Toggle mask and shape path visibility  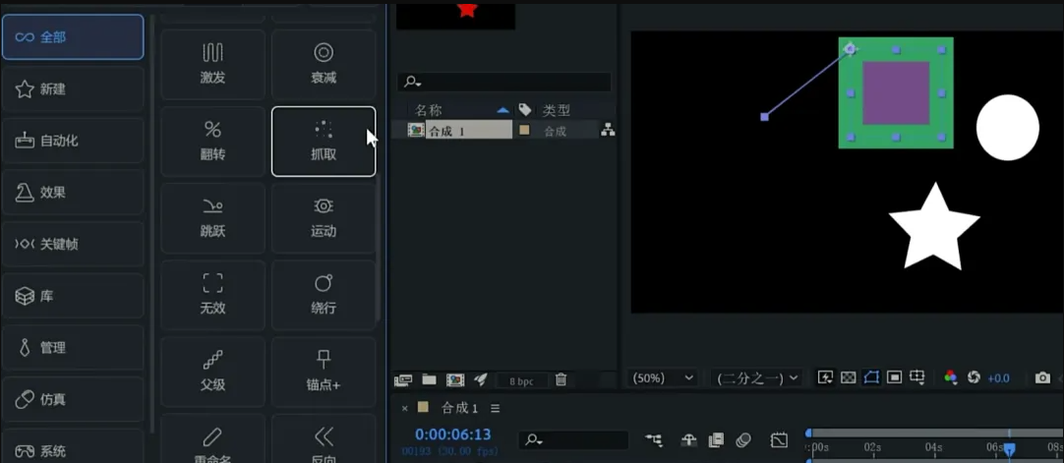871,377
